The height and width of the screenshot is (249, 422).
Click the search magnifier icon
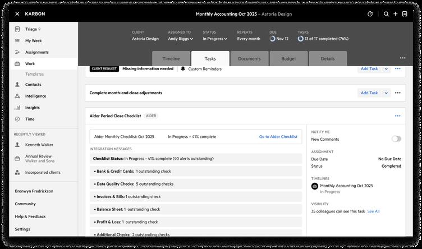click(x=386, y=14)
